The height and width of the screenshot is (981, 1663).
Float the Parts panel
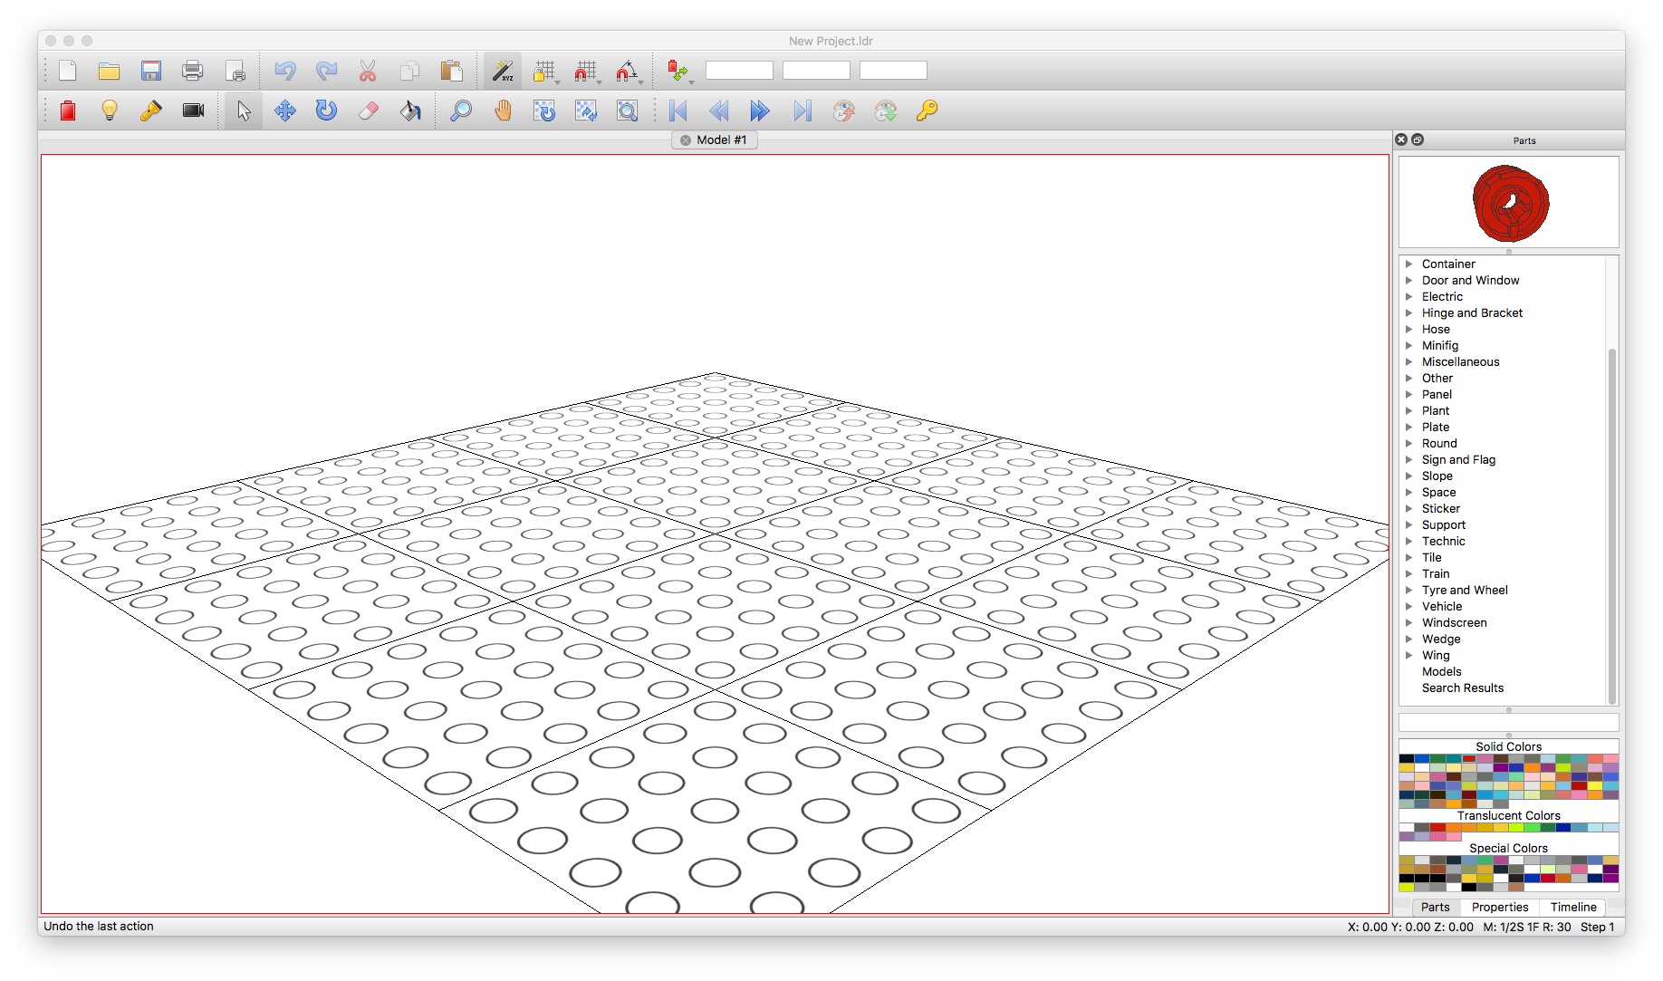point(1418,139)
